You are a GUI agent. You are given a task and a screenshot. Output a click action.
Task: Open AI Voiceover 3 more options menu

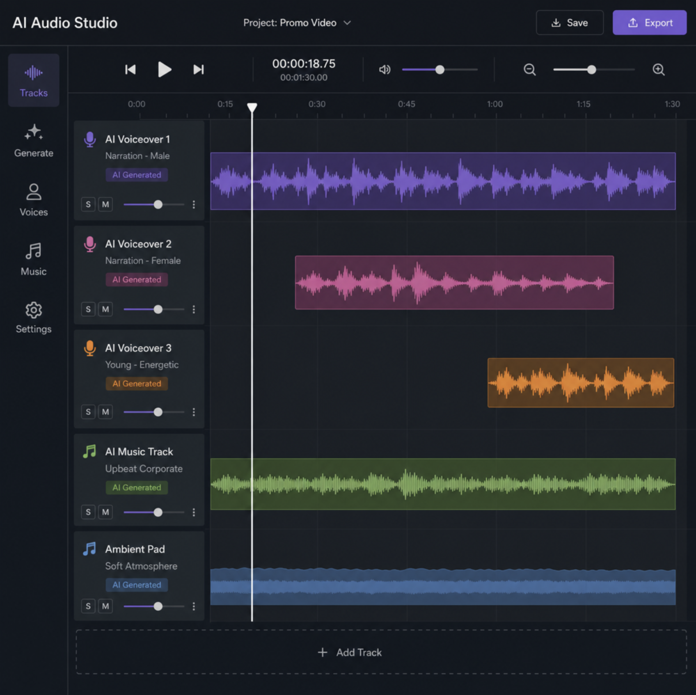[x=194, y=412]
